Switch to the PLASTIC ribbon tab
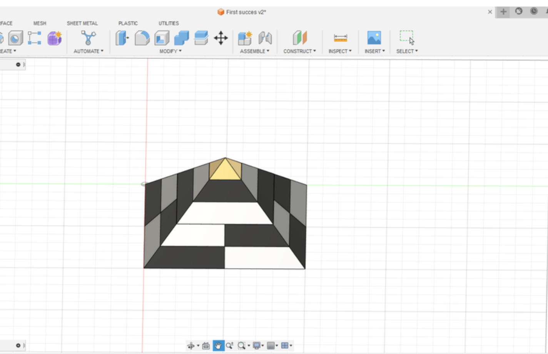Image resolution: width=548 pixels, height=354 pixels. 127,23
